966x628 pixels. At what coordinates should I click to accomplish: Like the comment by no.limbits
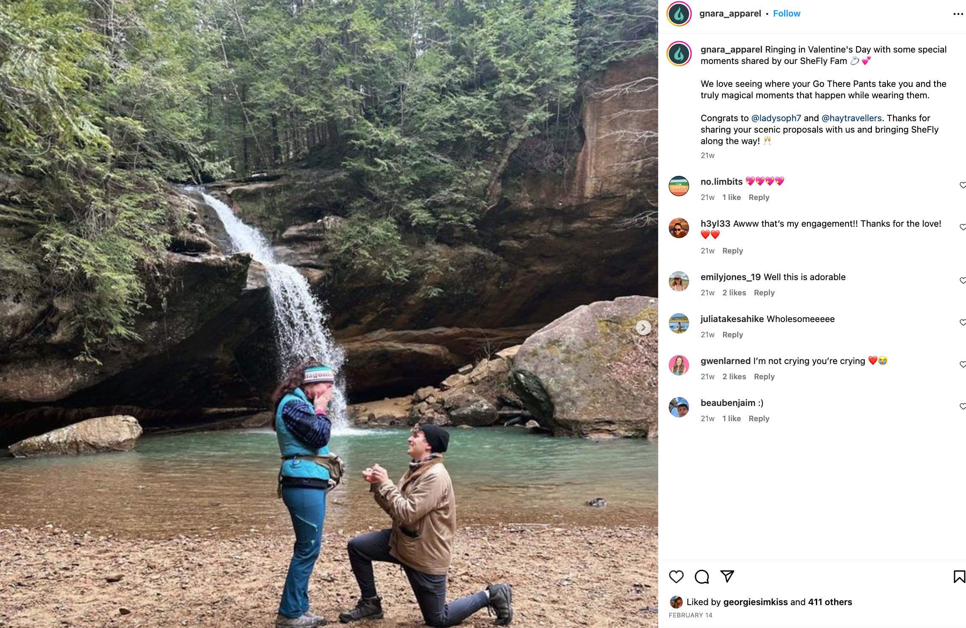tap(962, 185)
